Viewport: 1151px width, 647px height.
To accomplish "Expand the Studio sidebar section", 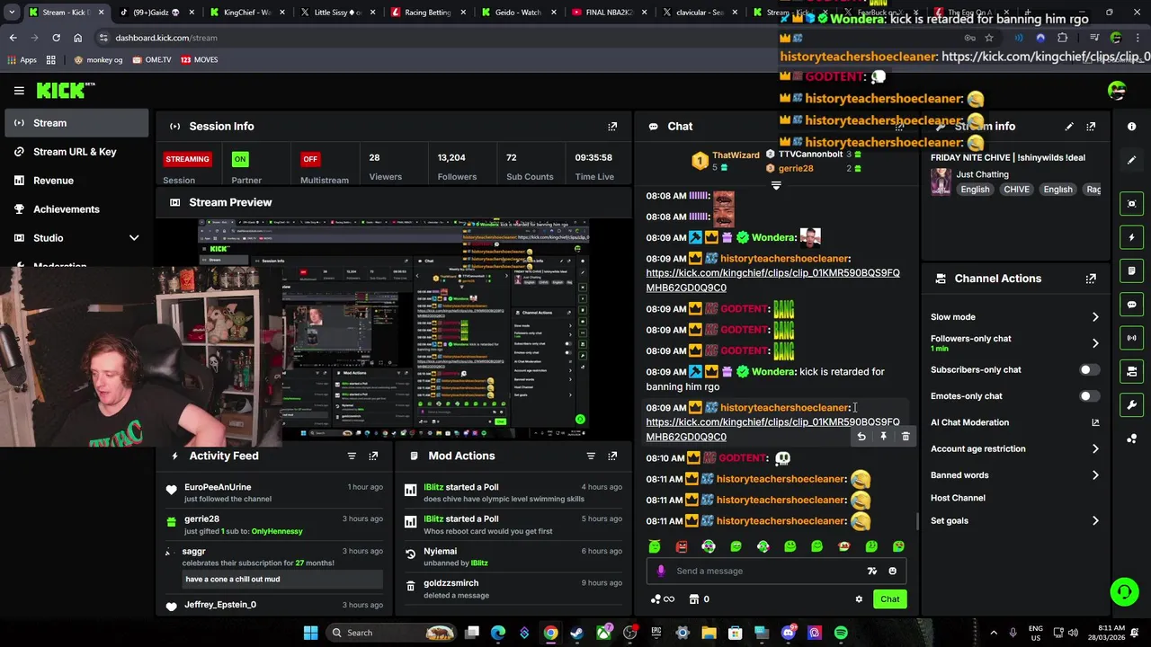I will 134,238.
